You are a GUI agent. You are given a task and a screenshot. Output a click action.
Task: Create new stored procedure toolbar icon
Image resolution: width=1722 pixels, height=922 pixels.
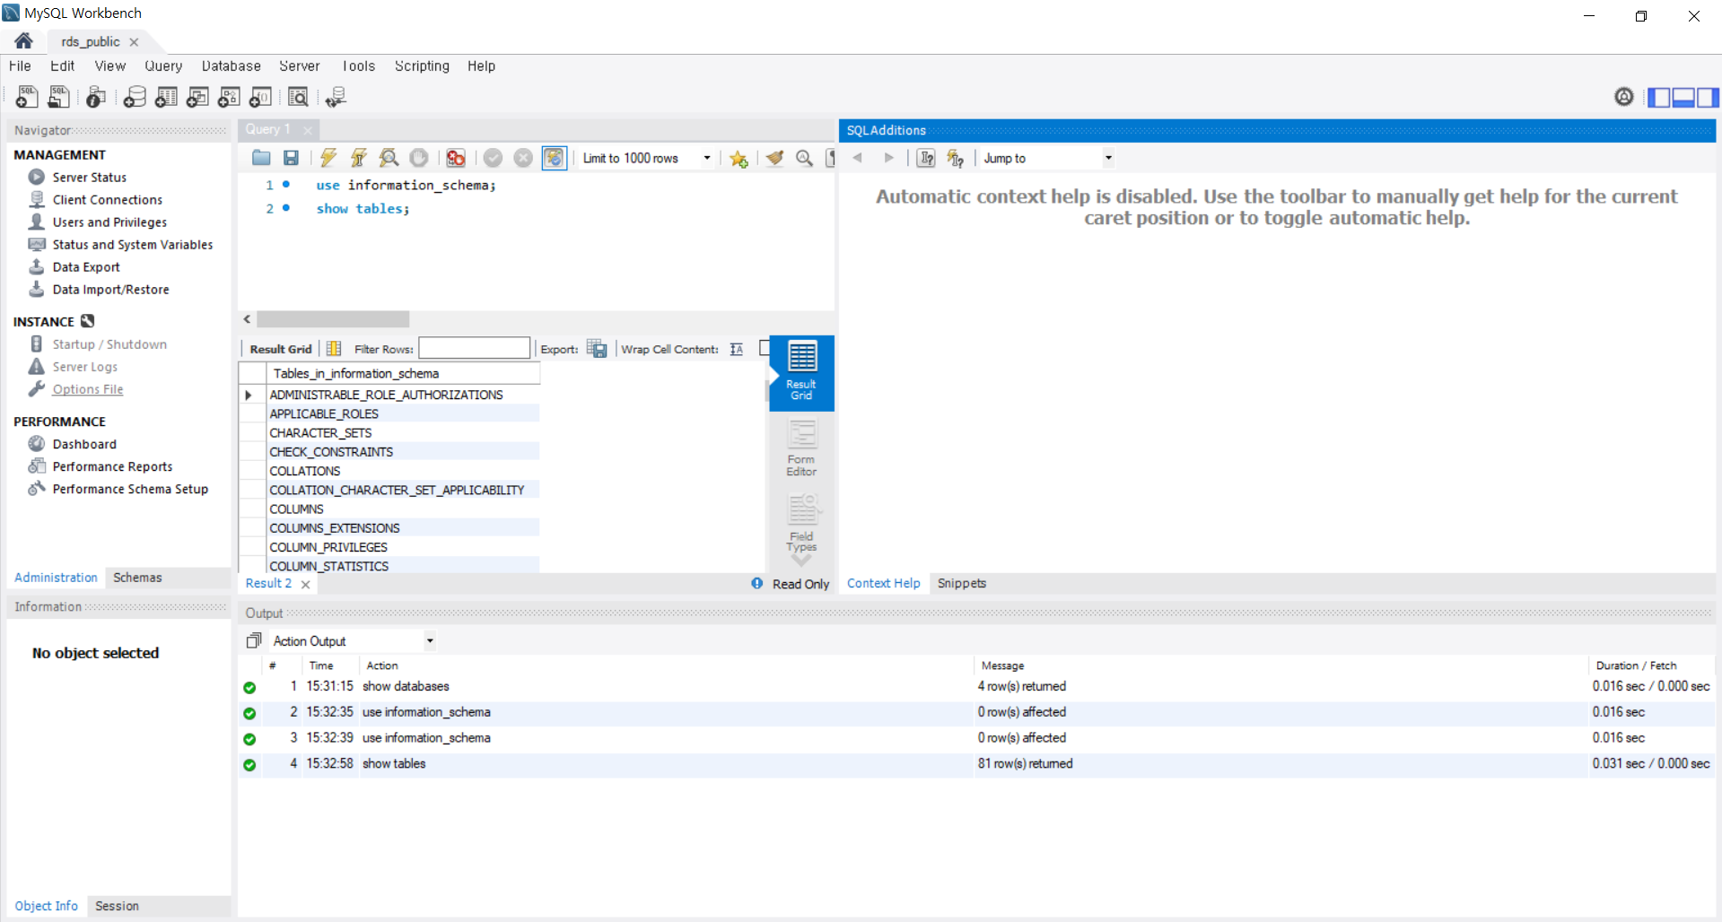230,97
